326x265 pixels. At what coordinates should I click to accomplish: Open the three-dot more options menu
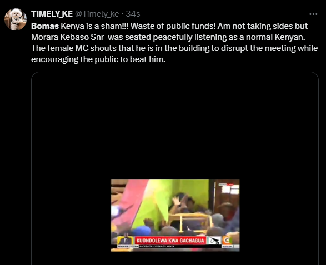pyautogui.click(x=313, y=14)
